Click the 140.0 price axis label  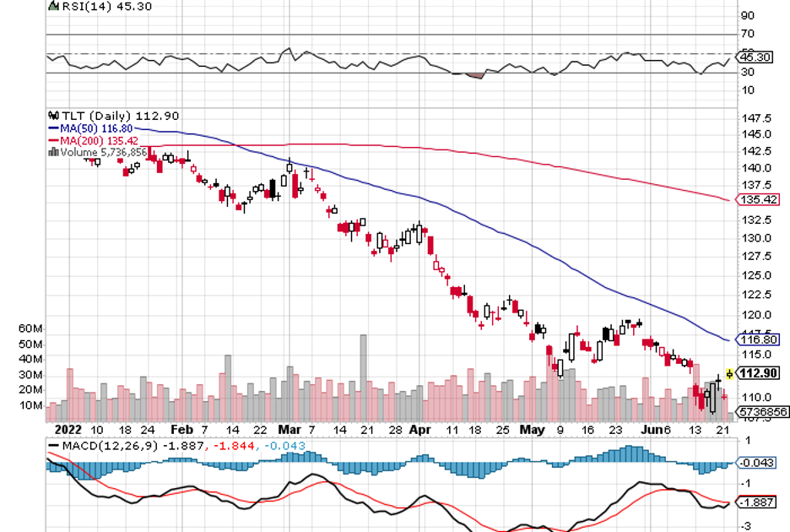coord(757,168)
